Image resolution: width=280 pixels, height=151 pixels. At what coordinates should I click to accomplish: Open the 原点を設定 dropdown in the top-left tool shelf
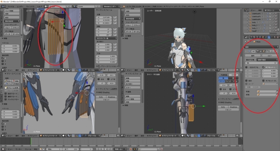[12, 21]
